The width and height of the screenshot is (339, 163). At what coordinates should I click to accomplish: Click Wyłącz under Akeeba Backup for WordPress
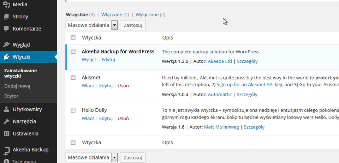tap(89, 60)
